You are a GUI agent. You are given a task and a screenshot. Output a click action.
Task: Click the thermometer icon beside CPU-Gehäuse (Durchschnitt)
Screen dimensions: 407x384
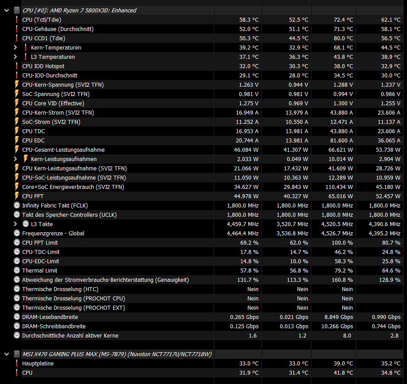[17, 29]
